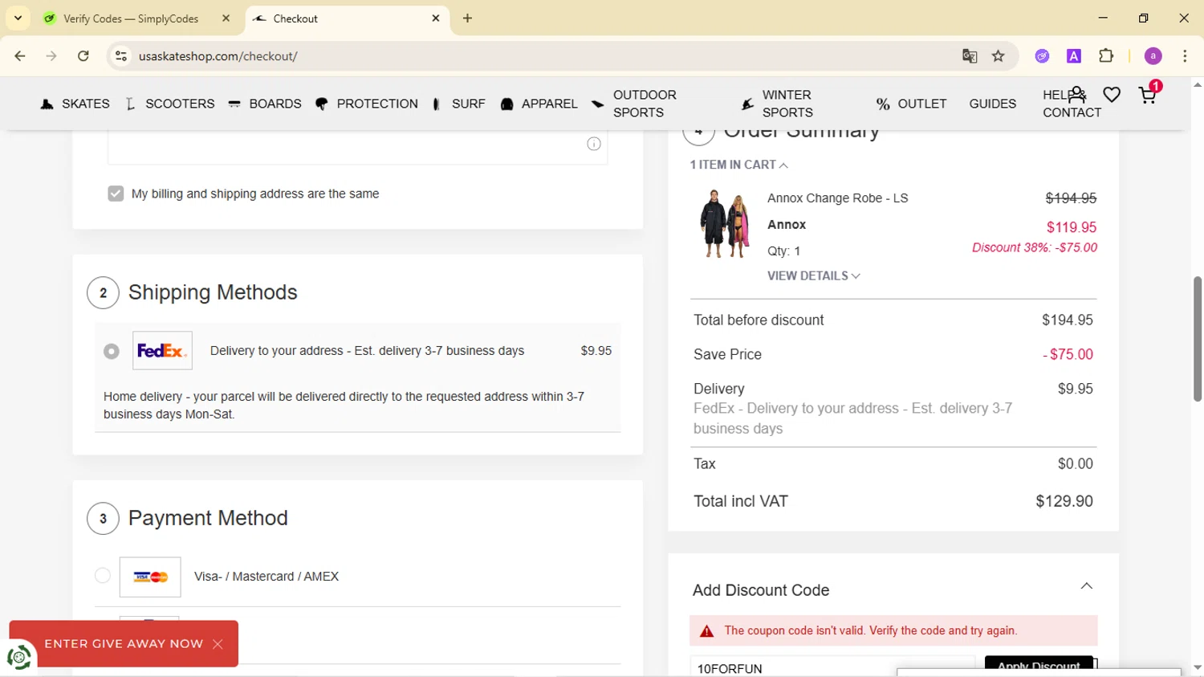Image resolution: width=1204 pixels, height=677 pixels.
Task: Click Apply Discount button
Action: [x=1039, y=666]
